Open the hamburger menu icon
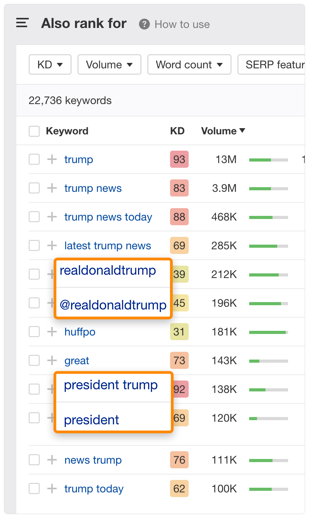This screenshot has height=518, width=309. [23, 23]
